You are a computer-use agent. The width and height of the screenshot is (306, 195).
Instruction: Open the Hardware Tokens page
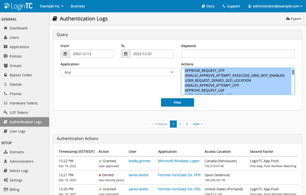pos(24,103)
